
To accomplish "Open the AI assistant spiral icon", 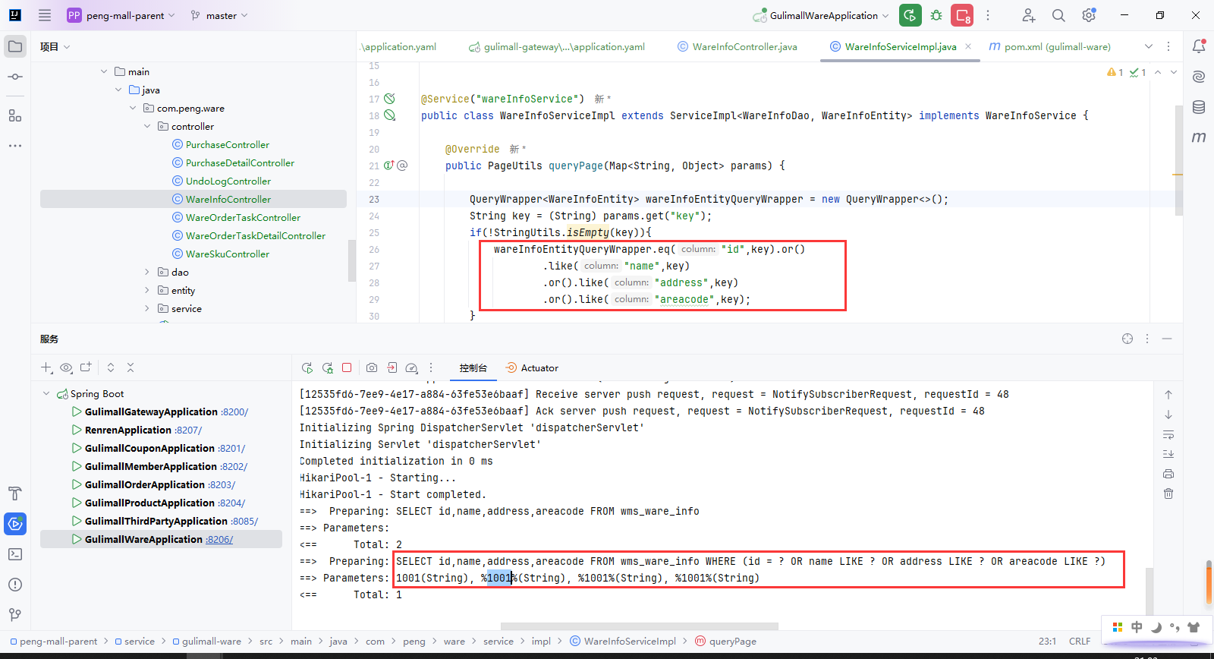I will (x=1199, y=77).
